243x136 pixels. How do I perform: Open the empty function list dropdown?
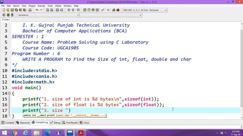coord(111,15)
